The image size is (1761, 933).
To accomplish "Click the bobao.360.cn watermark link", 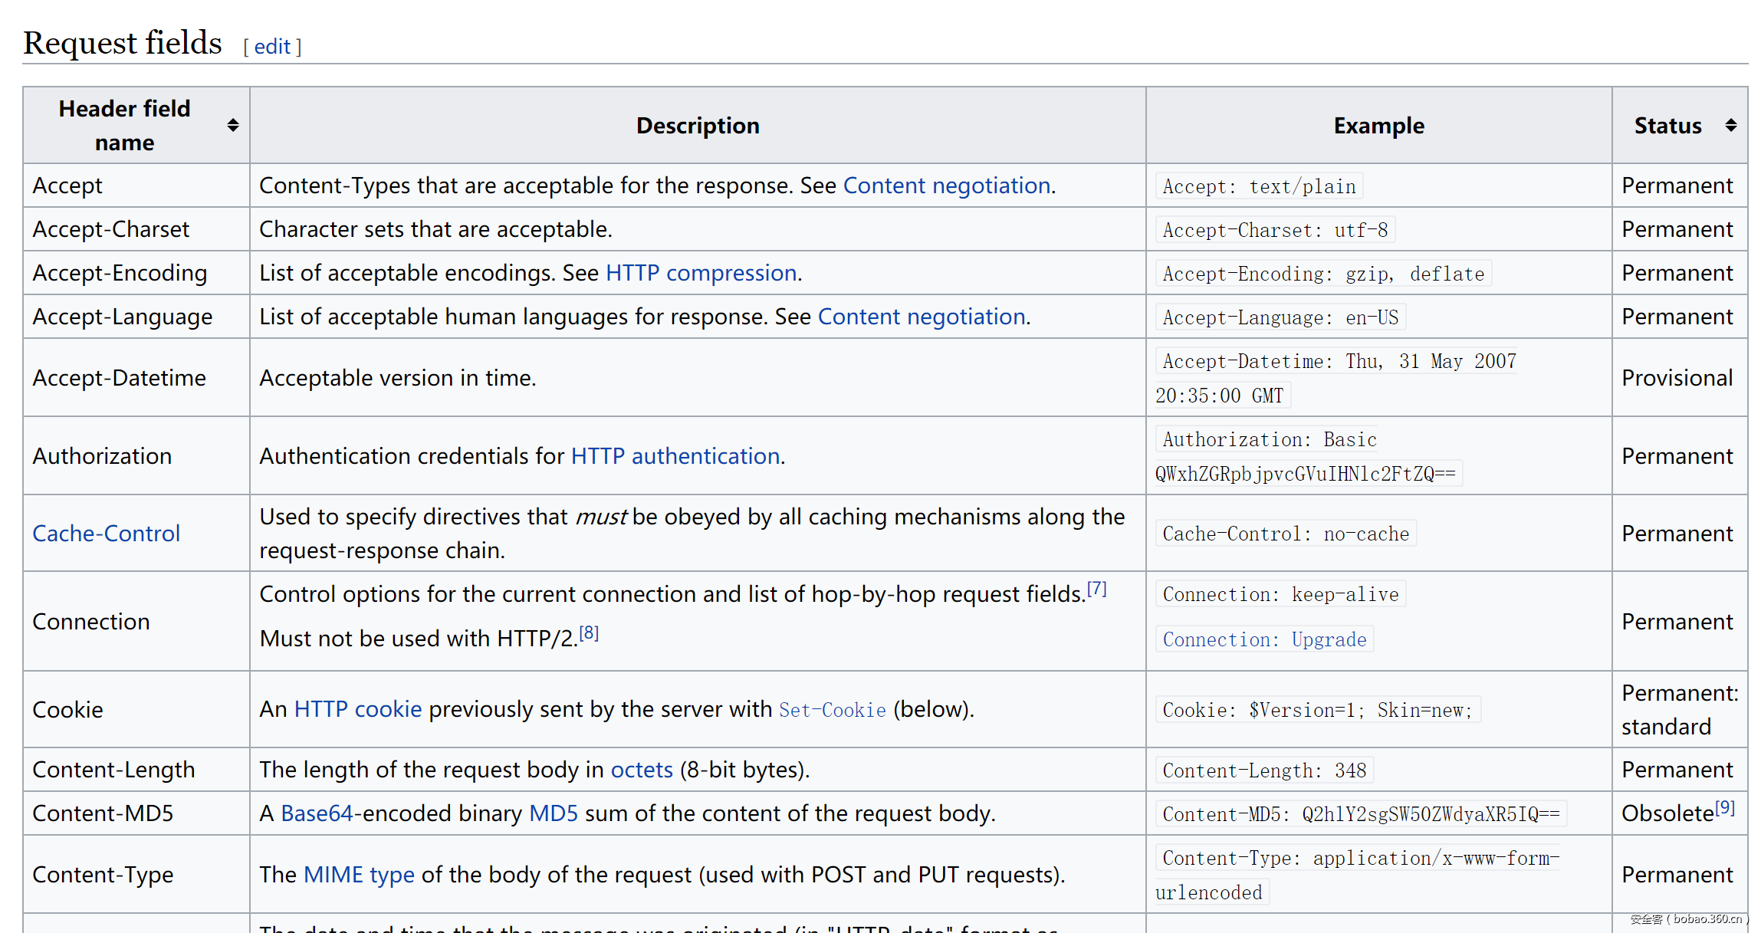I will click(x=1680, y=917).
